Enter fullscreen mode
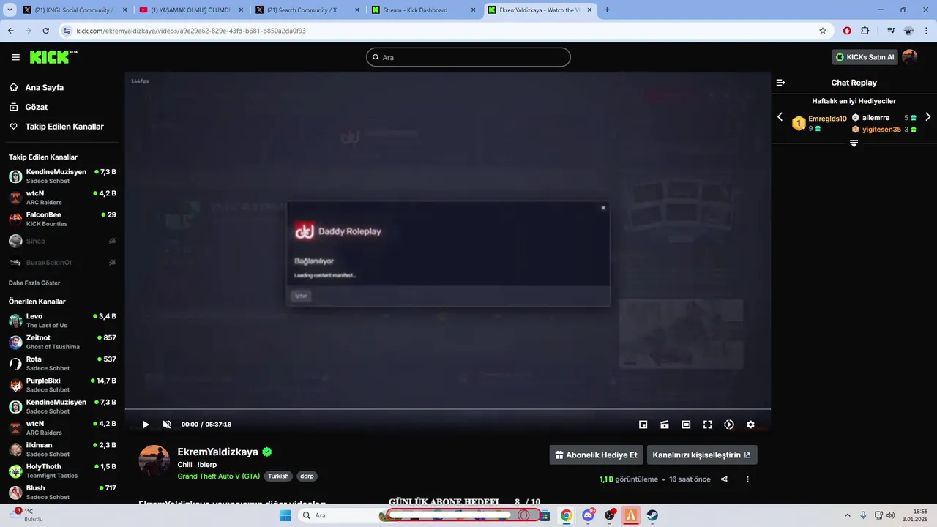This screenshot has height=527, width=937. [x=708, y=425]
